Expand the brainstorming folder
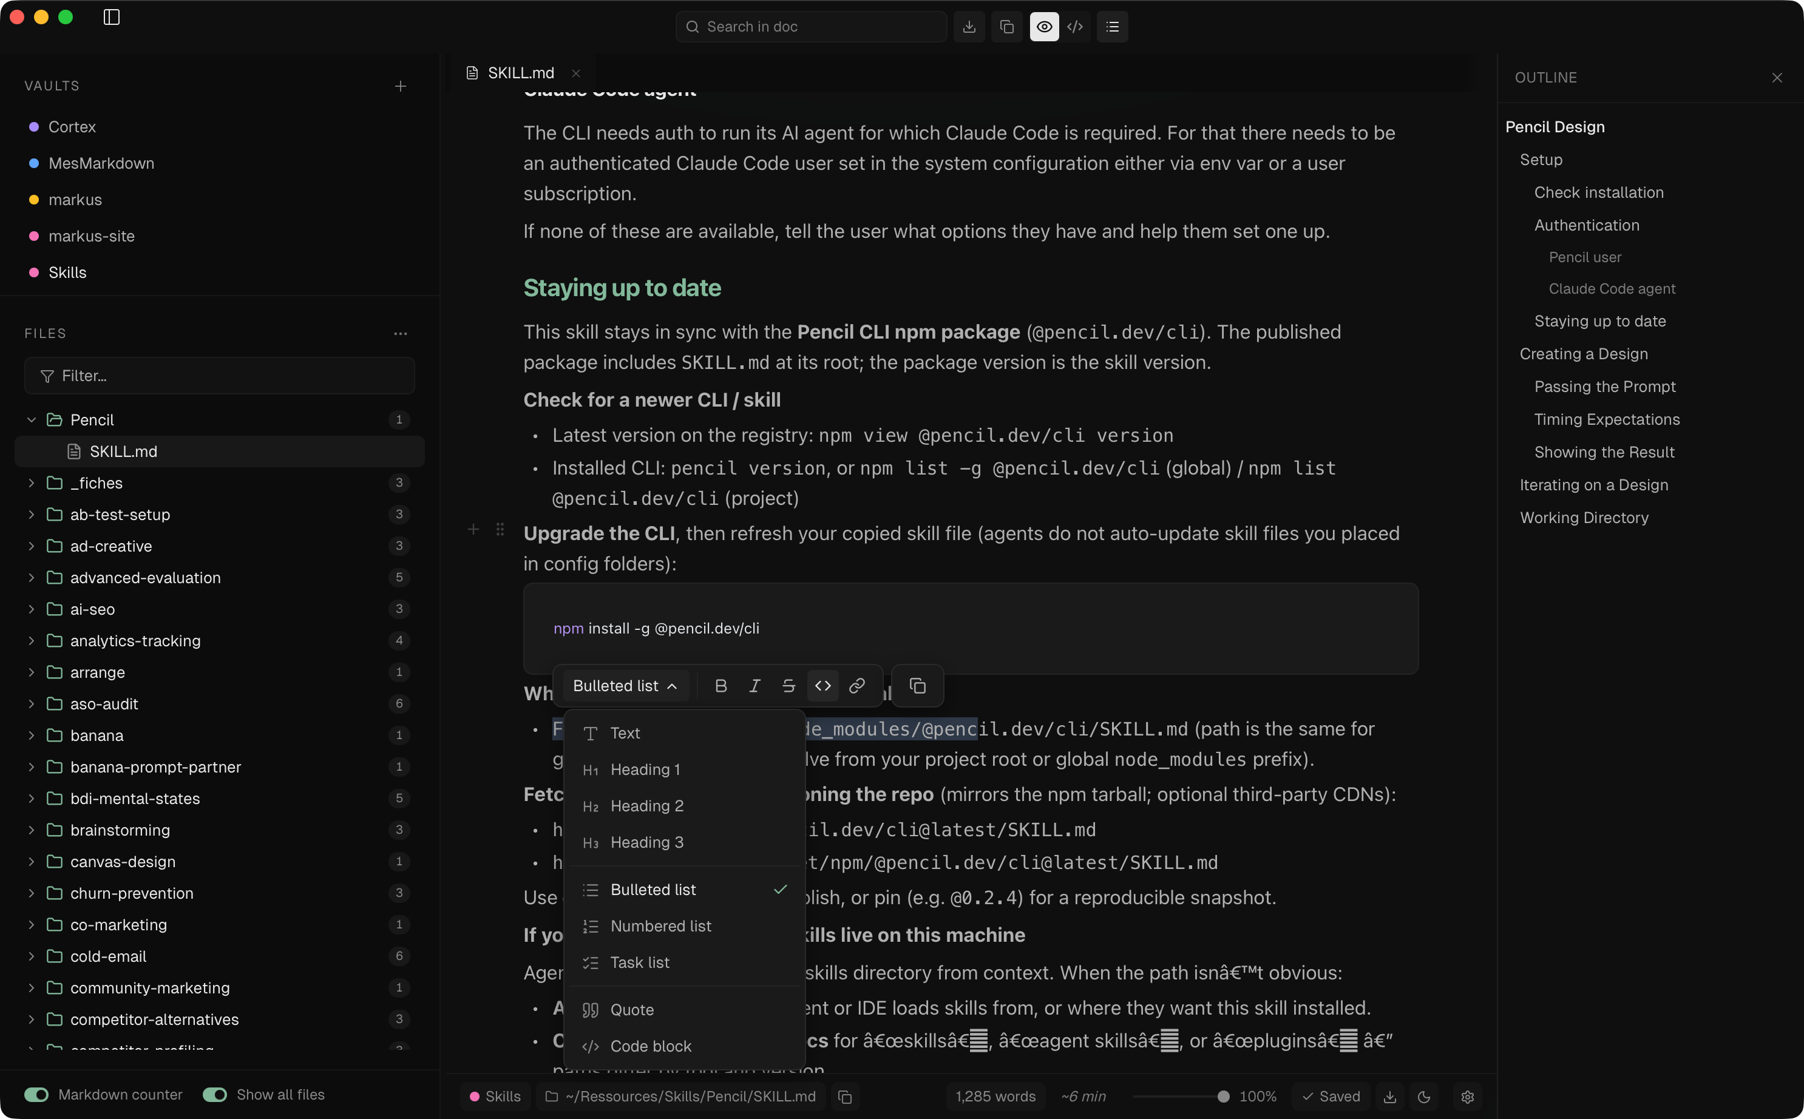This screenshot has height=1119, width=1804. click(x=32, y=830)
